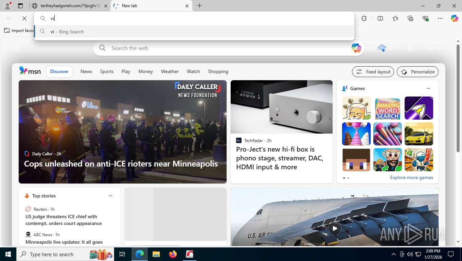Open Explore more games link
The width and height of the screenshot is (462, 261).
[411, 177]
